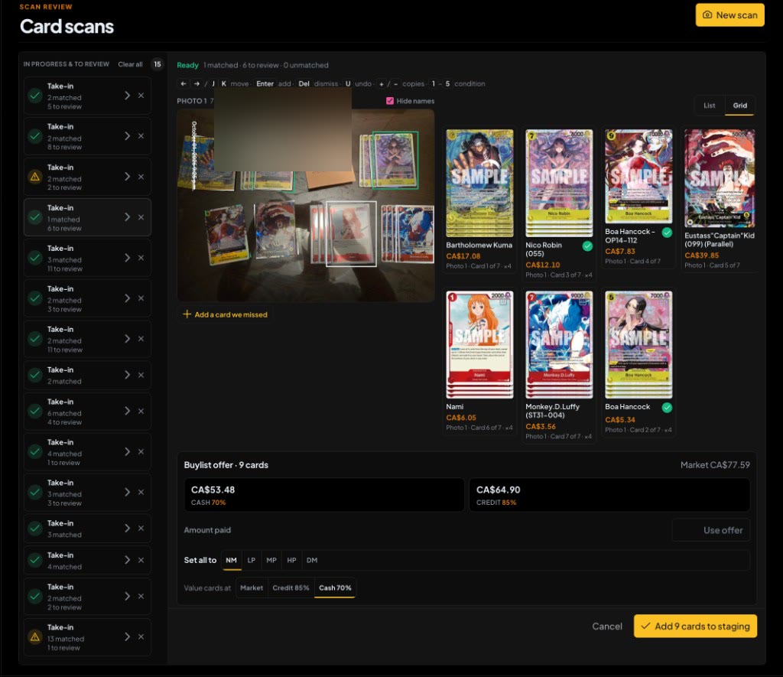The image size is (783, 677).
Task: Click the New scan button
Action: 730,15
